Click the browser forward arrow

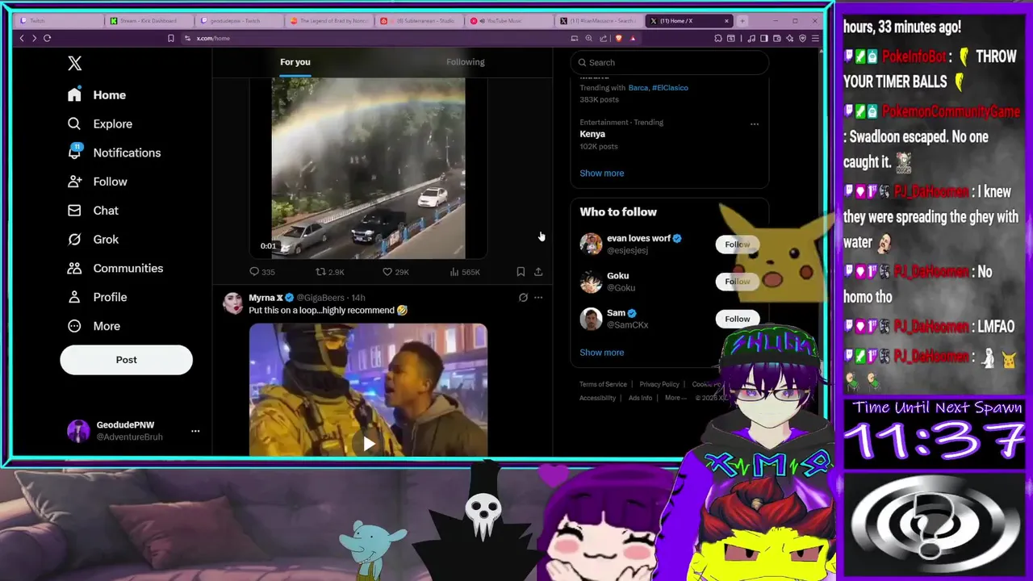tap(34, 38)
